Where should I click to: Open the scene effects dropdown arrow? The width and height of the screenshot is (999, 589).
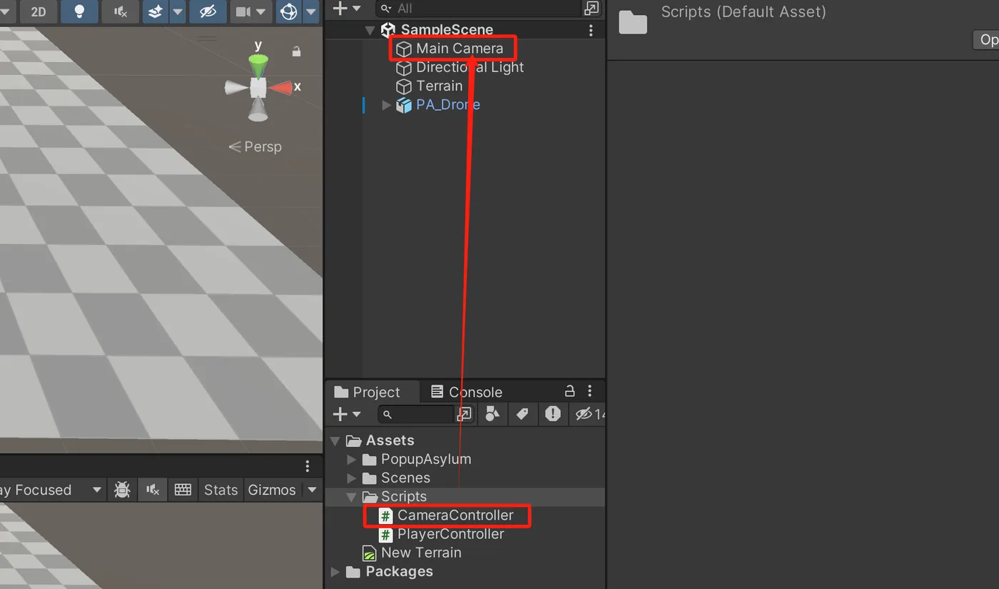coord(178,11)
